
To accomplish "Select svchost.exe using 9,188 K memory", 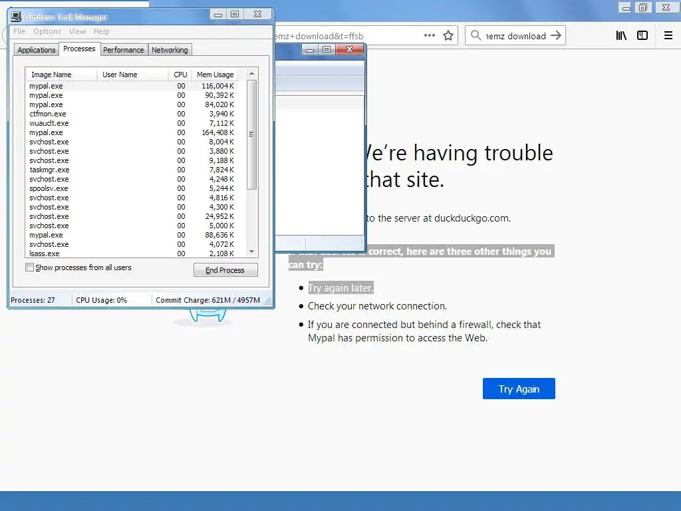I will (x=132, y=160).
